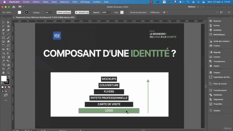Screen dimensions: 233x131
Task: Activate the Type tool
Action: 3,34
